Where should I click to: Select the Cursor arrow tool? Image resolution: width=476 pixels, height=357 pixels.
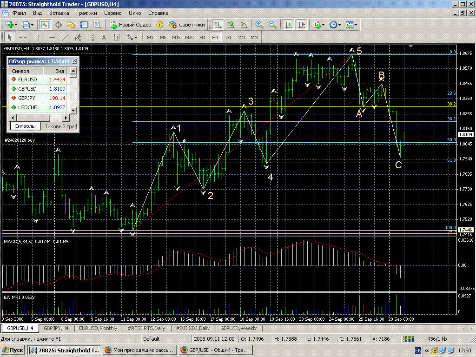tap(9, 37)
